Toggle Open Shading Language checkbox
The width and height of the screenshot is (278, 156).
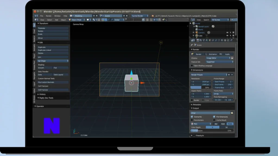192,66
